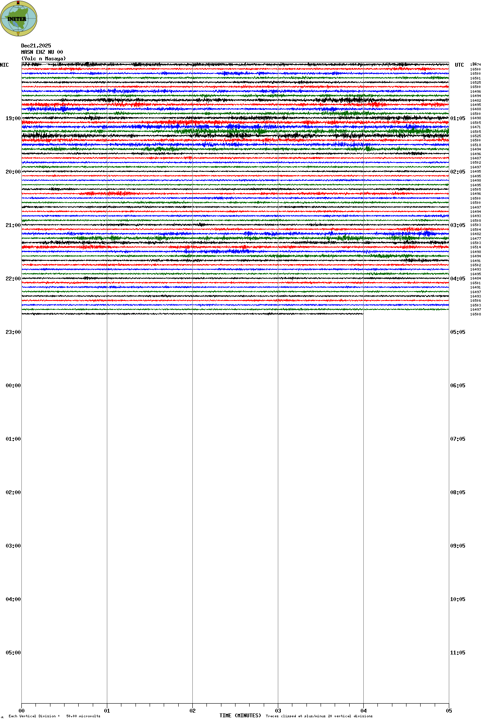Click the 05 minute axis tick label
The width and height of the screenshot is (483, 722).
449,711
